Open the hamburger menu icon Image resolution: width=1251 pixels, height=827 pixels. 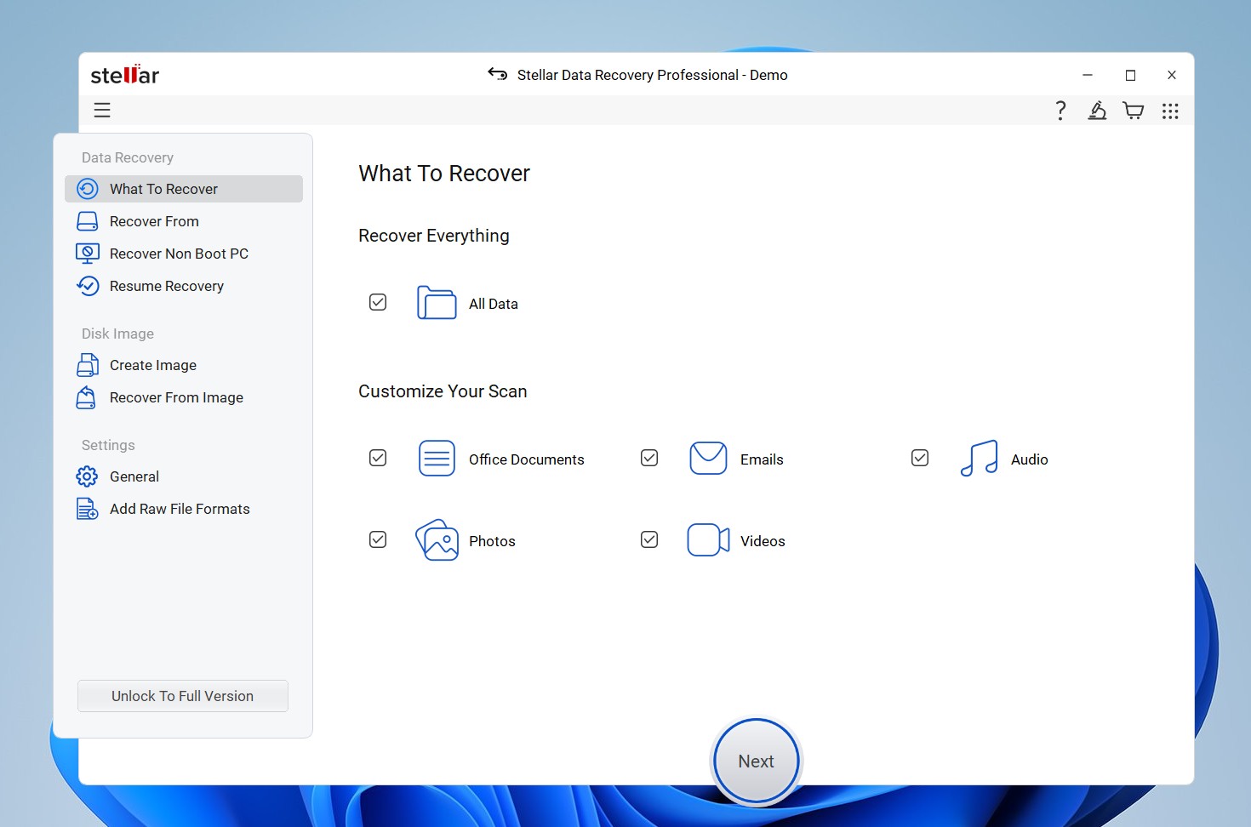(102, 110)
